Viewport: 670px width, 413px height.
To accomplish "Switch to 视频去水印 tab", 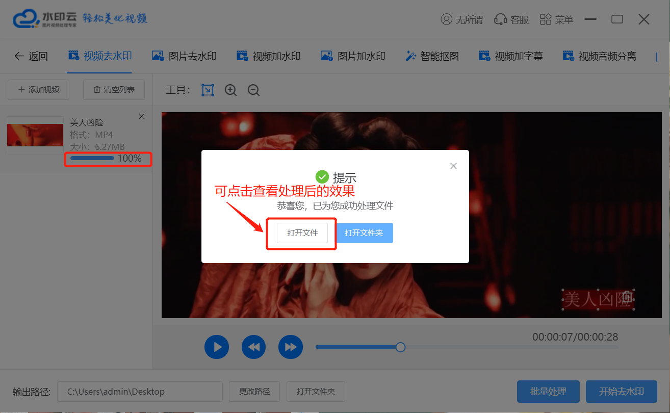I will click(100, 56).
